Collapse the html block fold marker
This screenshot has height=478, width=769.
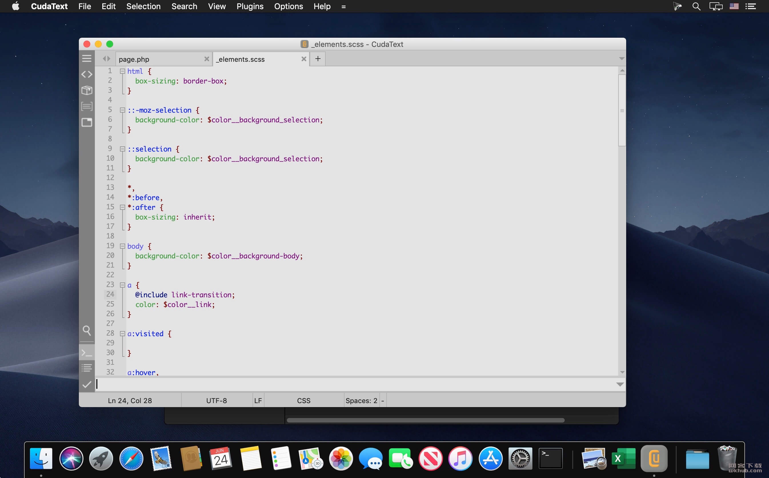point(123,71)
